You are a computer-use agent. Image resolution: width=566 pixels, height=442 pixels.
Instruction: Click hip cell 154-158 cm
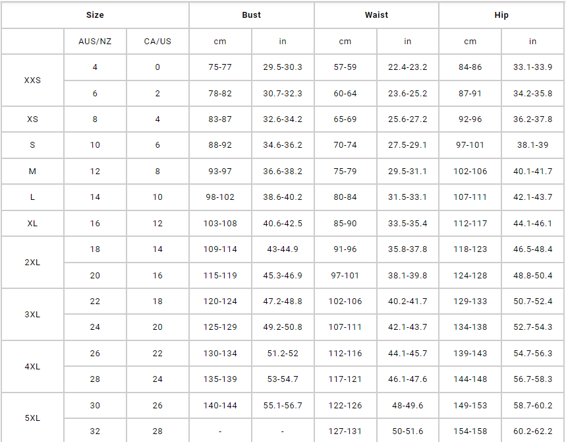(x=470, y=431)
